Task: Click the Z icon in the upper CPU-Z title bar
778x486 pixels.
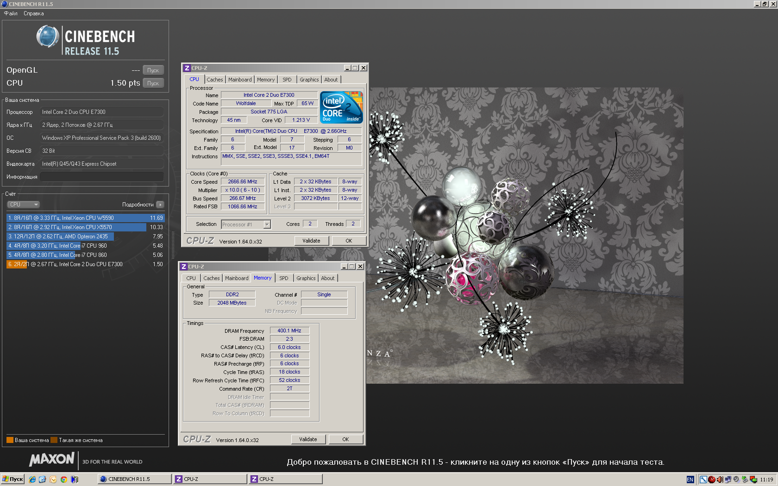Action: point(187,68)
